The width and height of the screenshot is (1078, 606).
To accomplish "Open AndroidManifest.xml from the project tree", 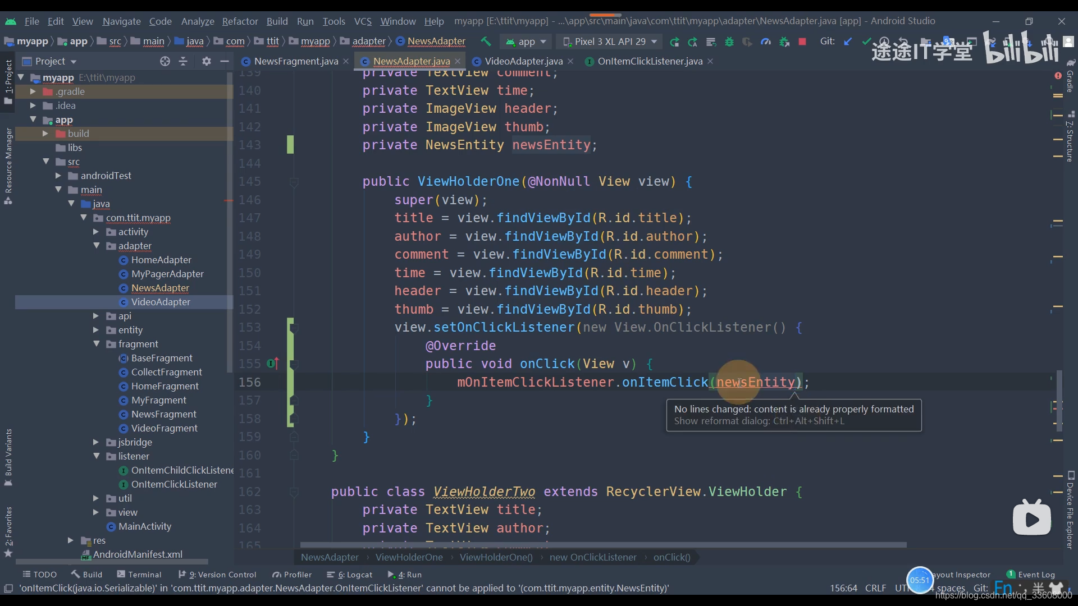I will tap(138, 554).
